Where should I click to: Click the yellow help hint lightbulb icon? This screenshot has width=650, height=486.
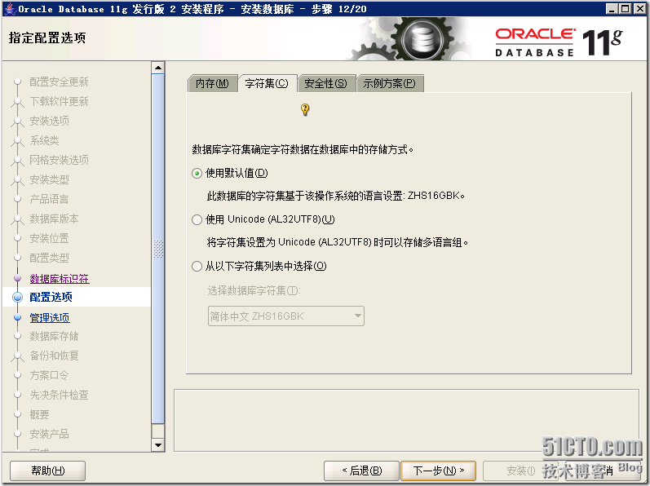tap(305, 109)
